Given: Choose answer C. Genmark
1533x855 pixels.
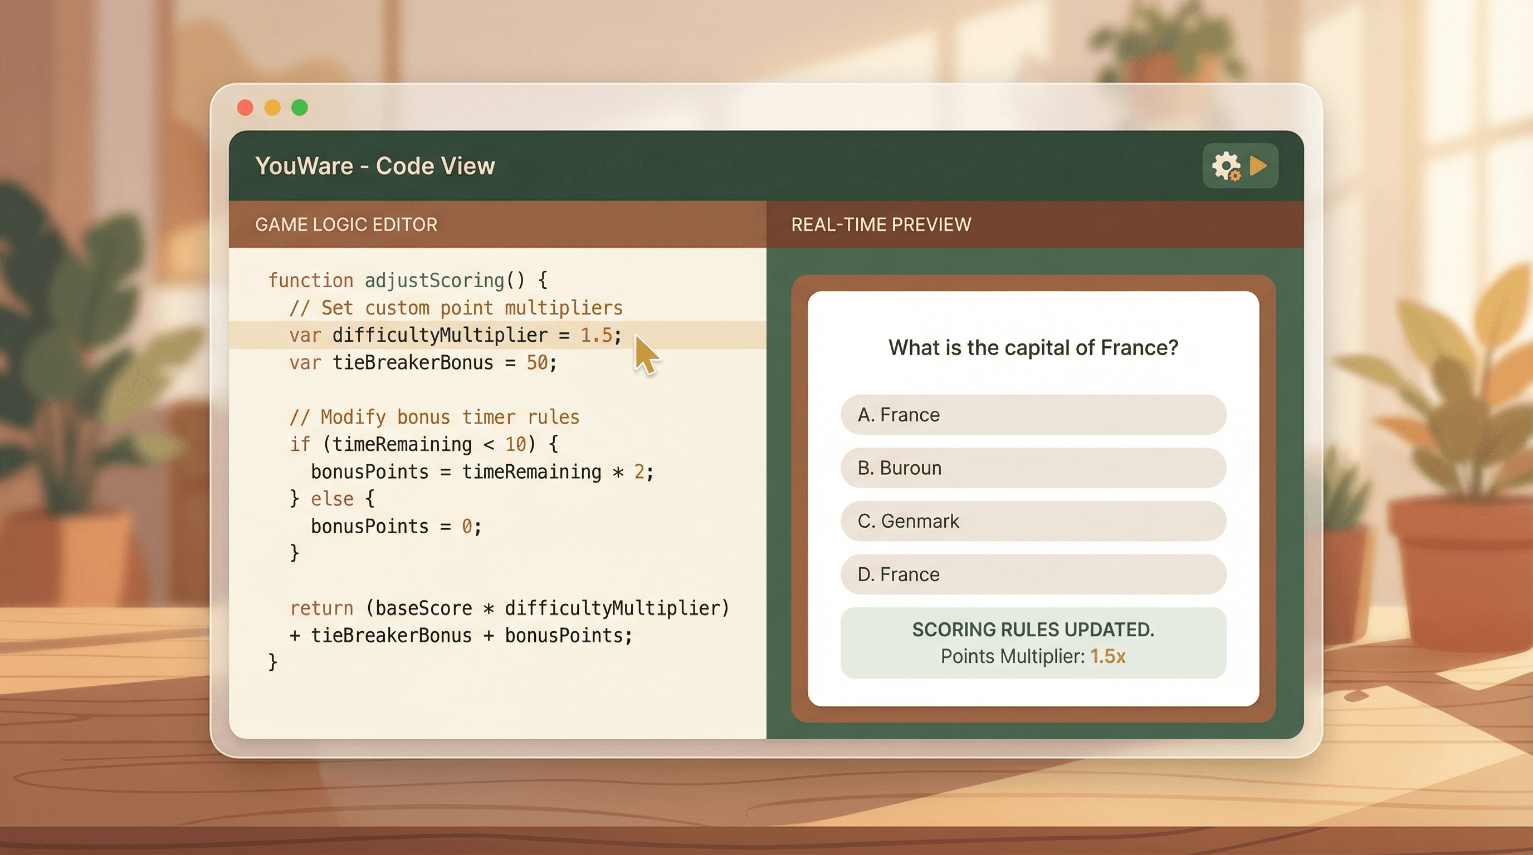Looking at the screenshot, I should click(1033, 521).
